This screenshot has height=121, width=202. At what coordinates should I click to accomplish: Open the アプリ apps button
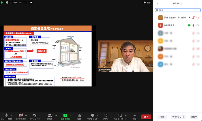click(106, 117)
